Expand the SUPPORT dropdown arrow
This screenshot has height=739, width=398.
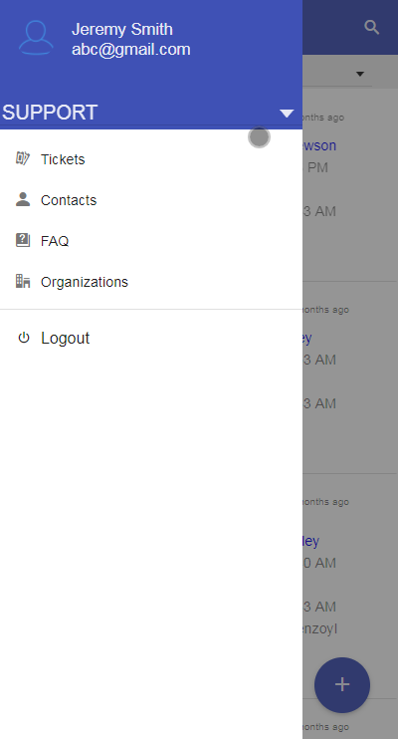(x=287, y=114)
